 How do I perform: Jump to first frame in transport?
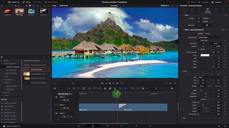(102, 83)
